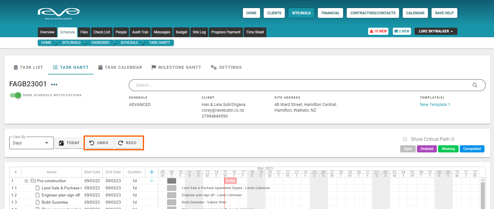The height and width of the screenshot is (209, 494).
Task: Click the search magnifier icon
Action: click(475, 85)
